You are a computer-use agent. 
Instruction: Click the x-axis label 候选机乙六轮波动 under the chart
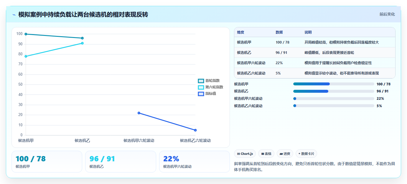tap(195, 140)
